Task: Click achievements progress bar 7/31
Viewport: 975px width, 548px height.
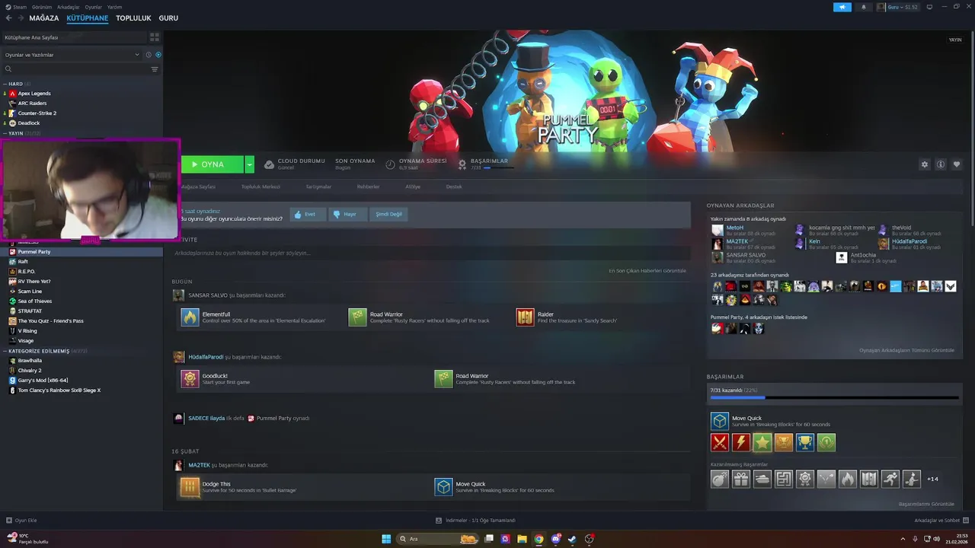Action: [834, 397]
